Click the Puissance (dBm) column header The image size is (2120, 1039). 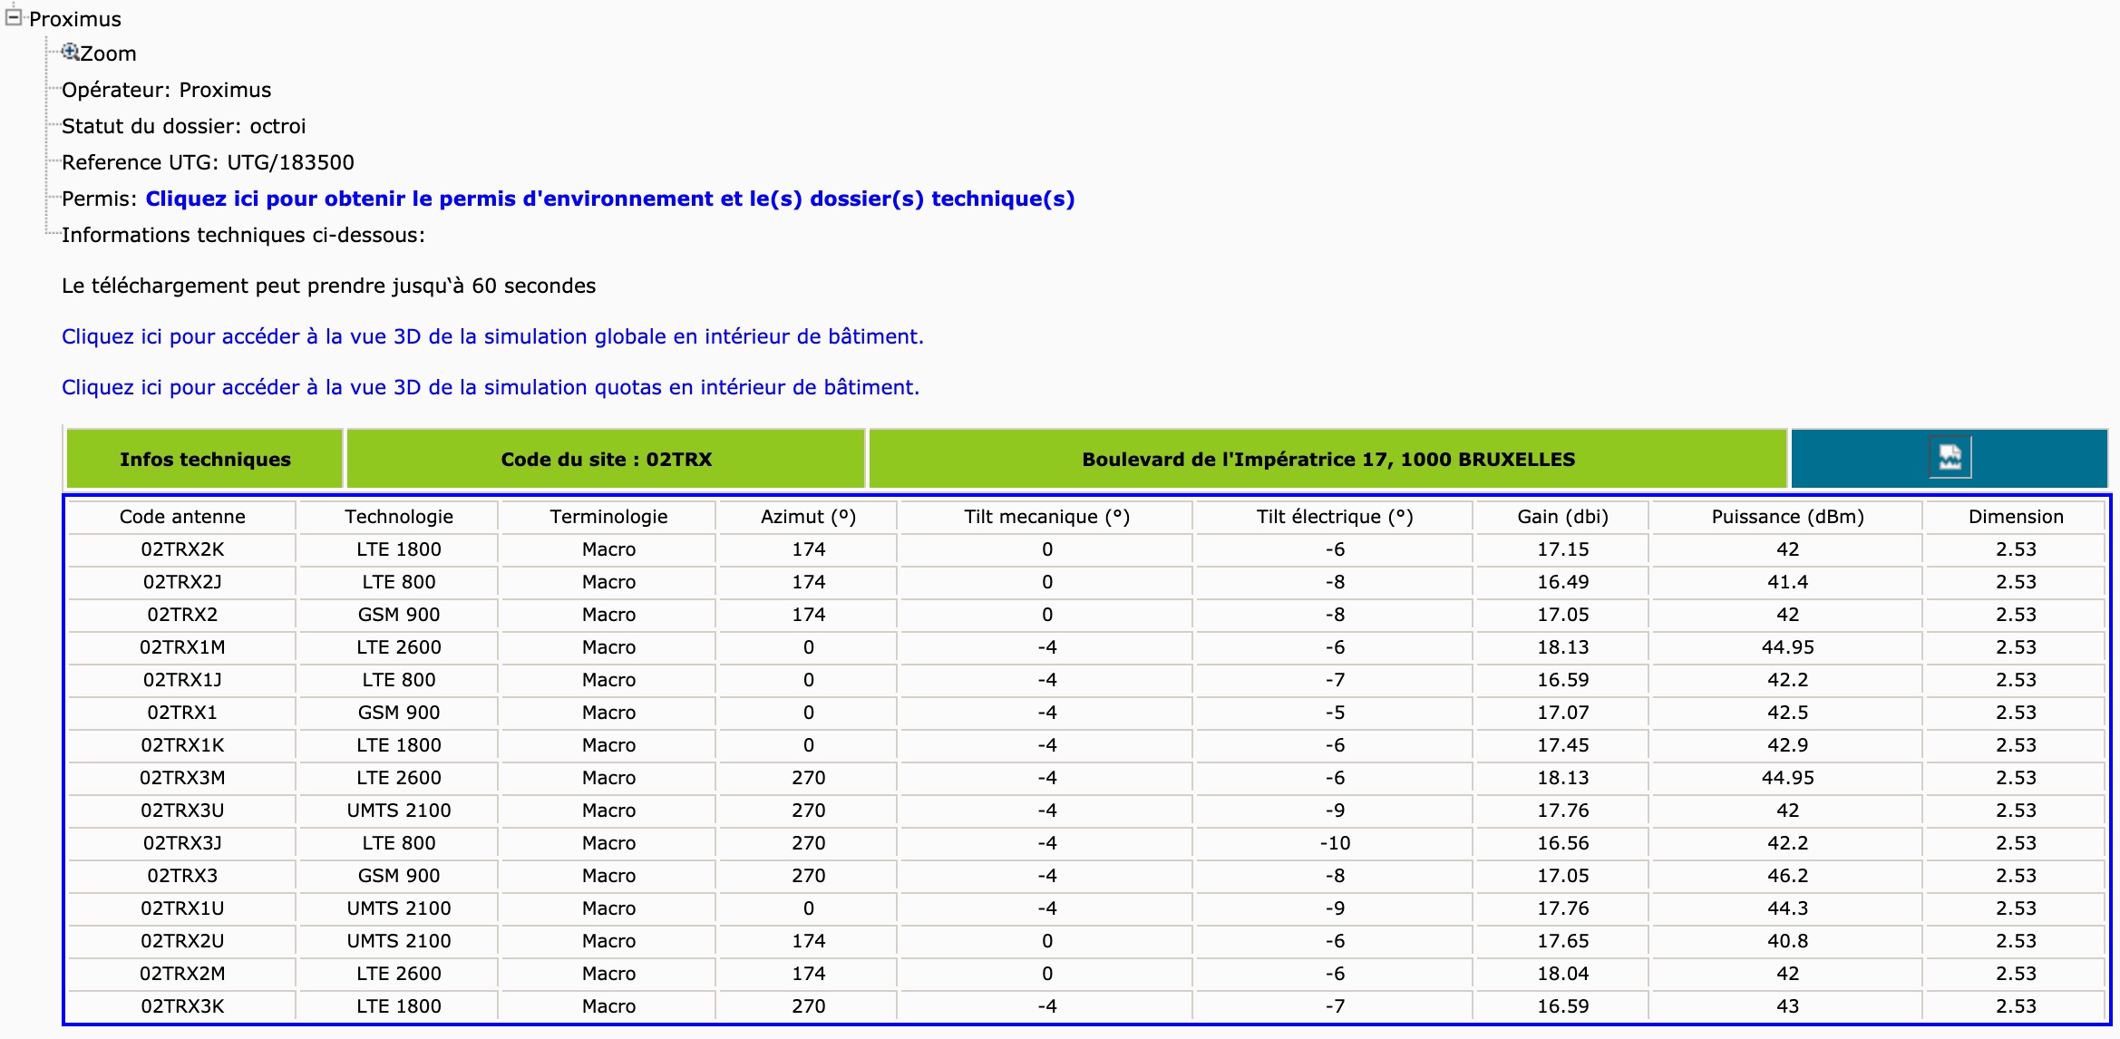click(x=1787, y=517)
